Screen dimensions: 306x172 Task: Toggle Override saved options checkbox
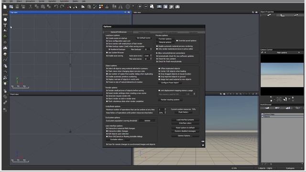point(177,41)
